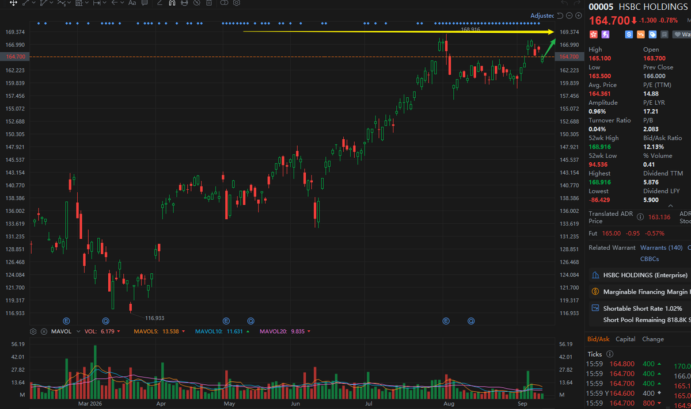Open the Adjusted price dropdown
The width and height of the screenshot is (691, 409).
[542, 16]
